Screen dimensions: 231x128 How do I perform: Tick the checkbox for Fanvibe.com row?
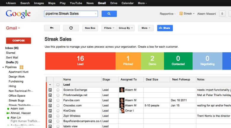pyautogui.click(x=58, y=101)
